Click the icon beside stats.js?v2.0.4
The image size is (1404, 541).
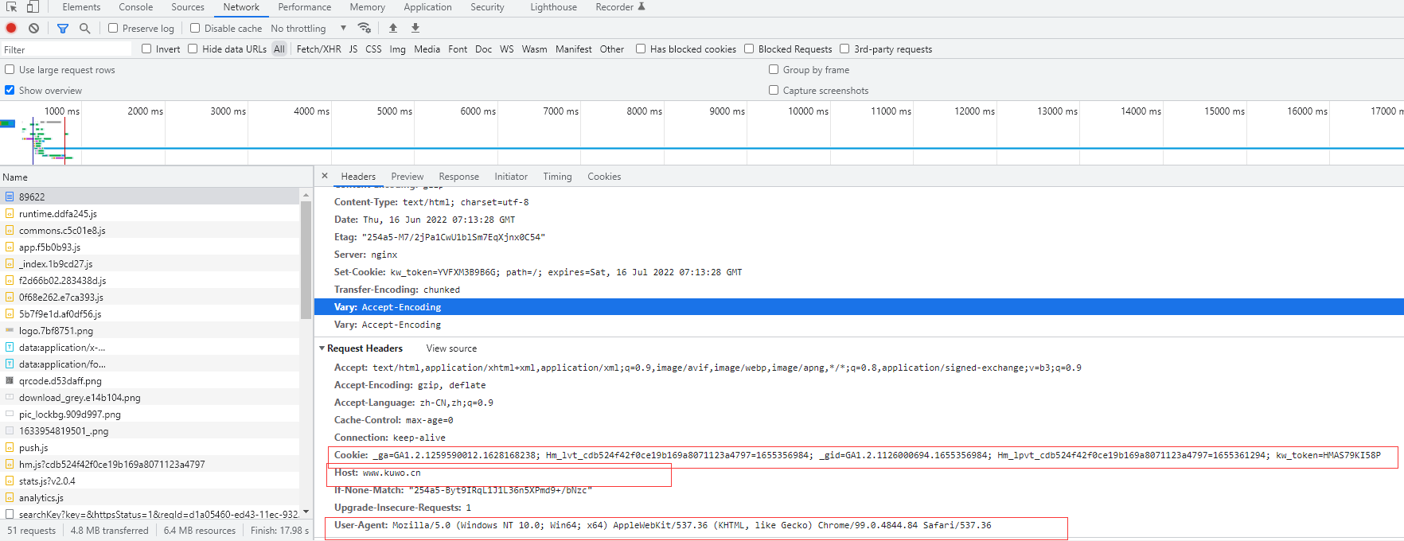coord(10,481)
